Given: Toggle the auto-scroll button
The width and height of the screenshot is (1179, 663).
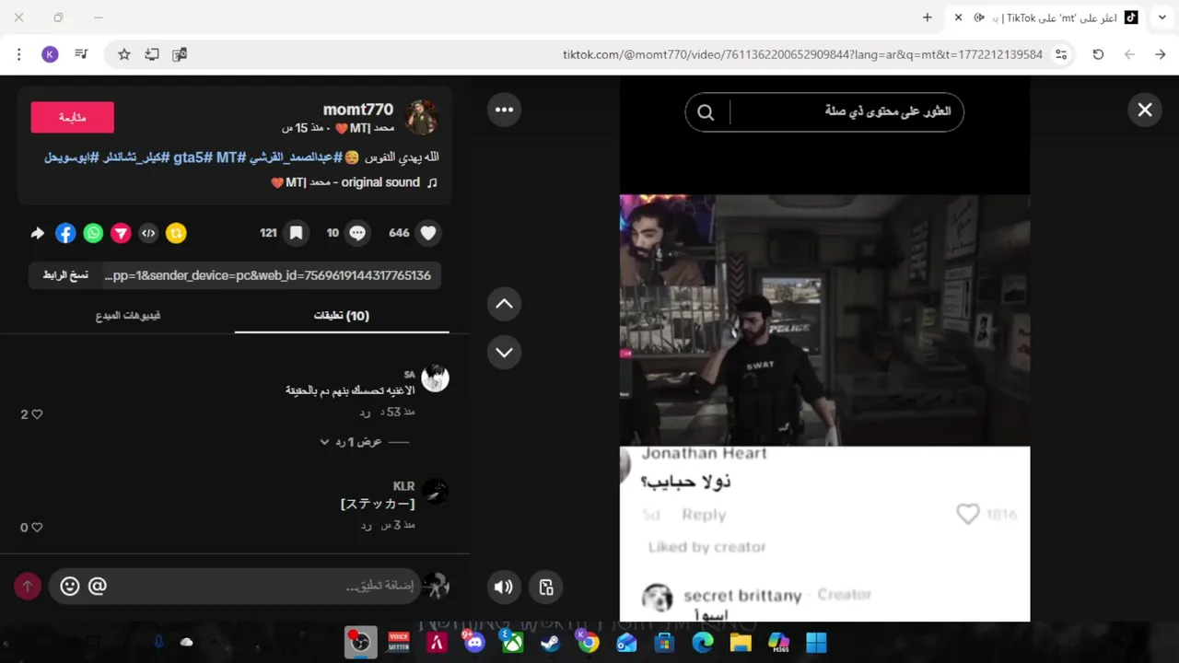Looking at the screenshot, I should tap(546, 587).
